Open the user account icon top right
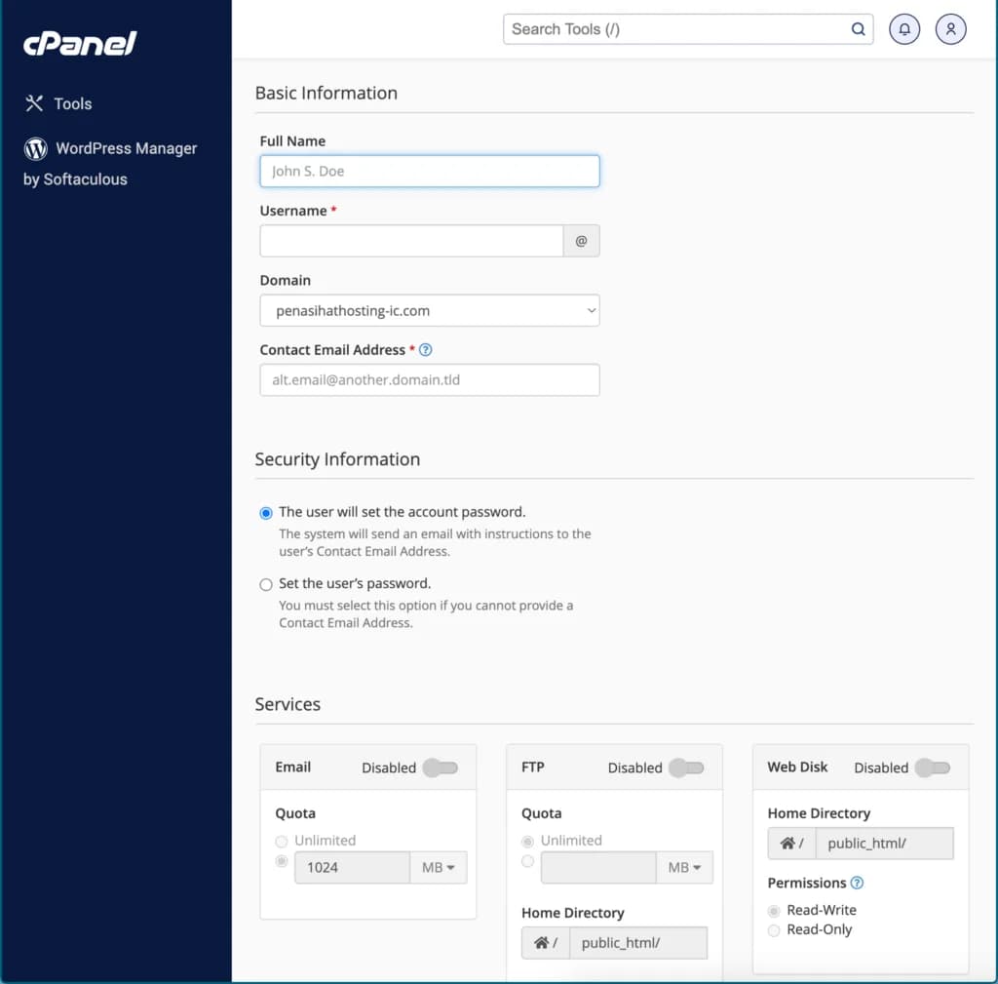The height and width of the screenshot is (984, 998). (x=950, y=28)
